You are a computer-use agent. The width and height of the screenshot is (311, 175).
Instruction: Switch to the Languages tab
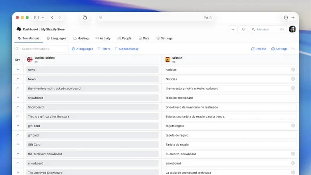click(x=56, y=38)
